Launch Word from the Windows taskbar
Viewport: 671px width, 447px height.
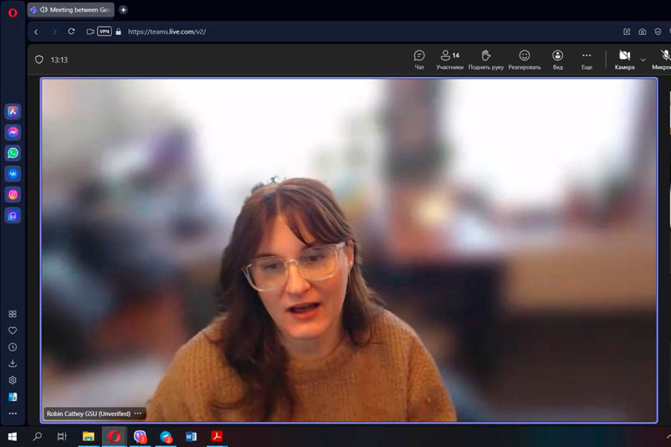pos(191,437)
